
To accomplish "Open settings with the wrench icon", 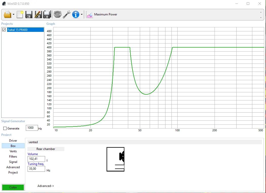I will point(67,14).
